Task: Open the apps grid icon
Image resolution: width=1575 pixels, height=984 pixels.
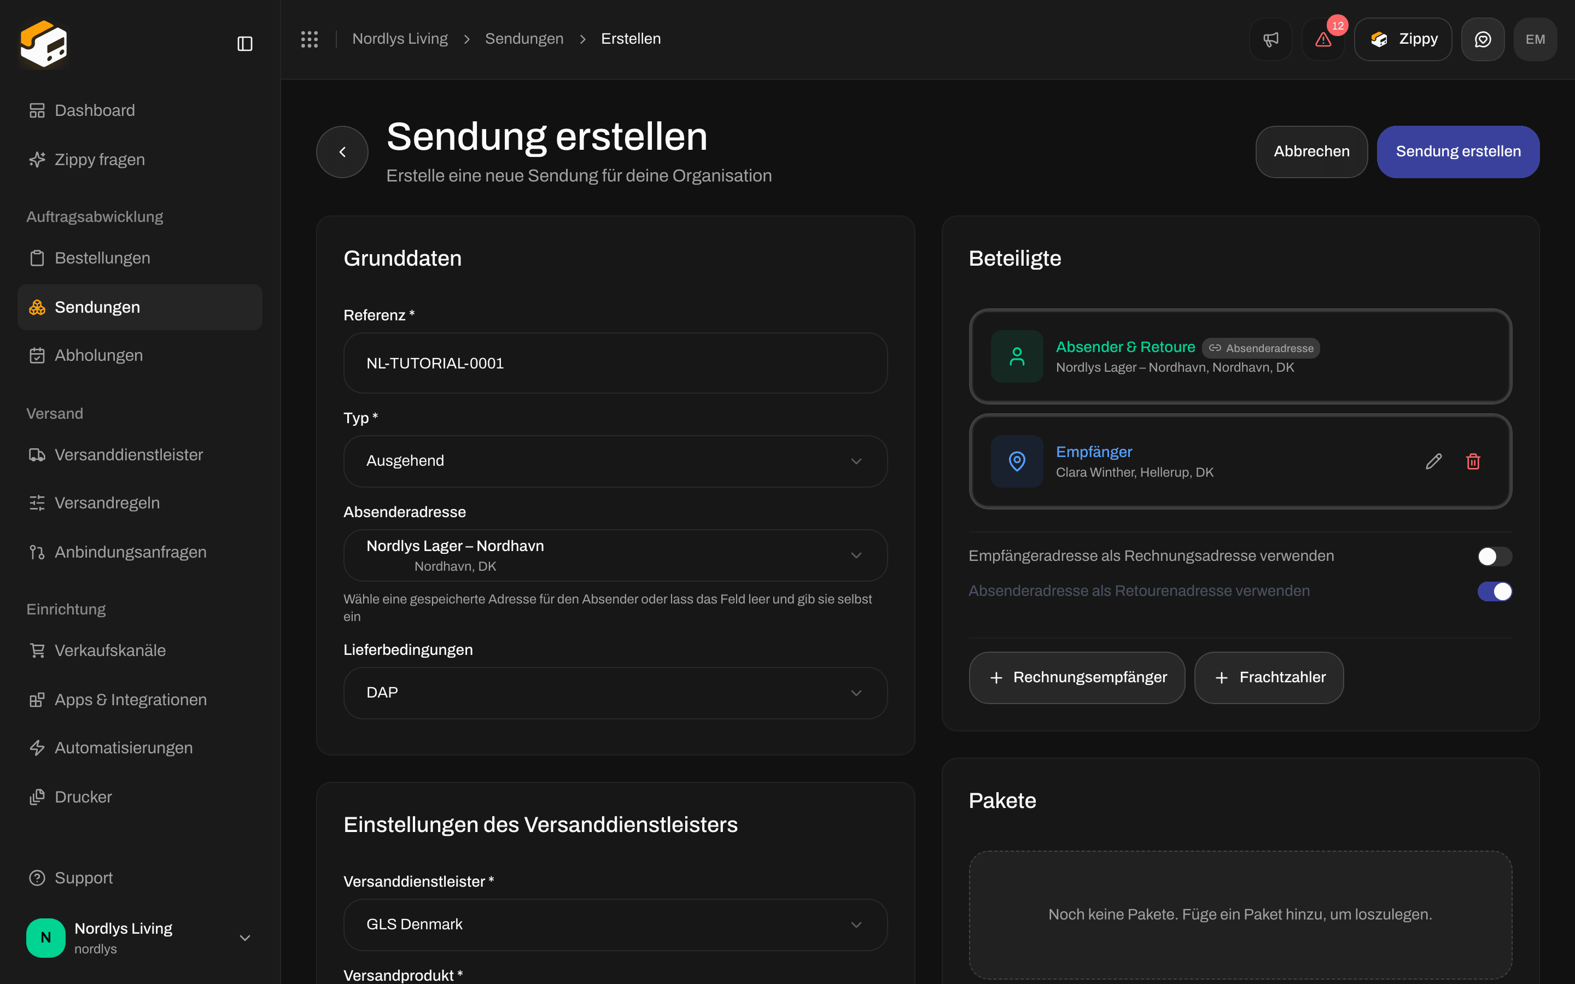Action: click(310, 39)
